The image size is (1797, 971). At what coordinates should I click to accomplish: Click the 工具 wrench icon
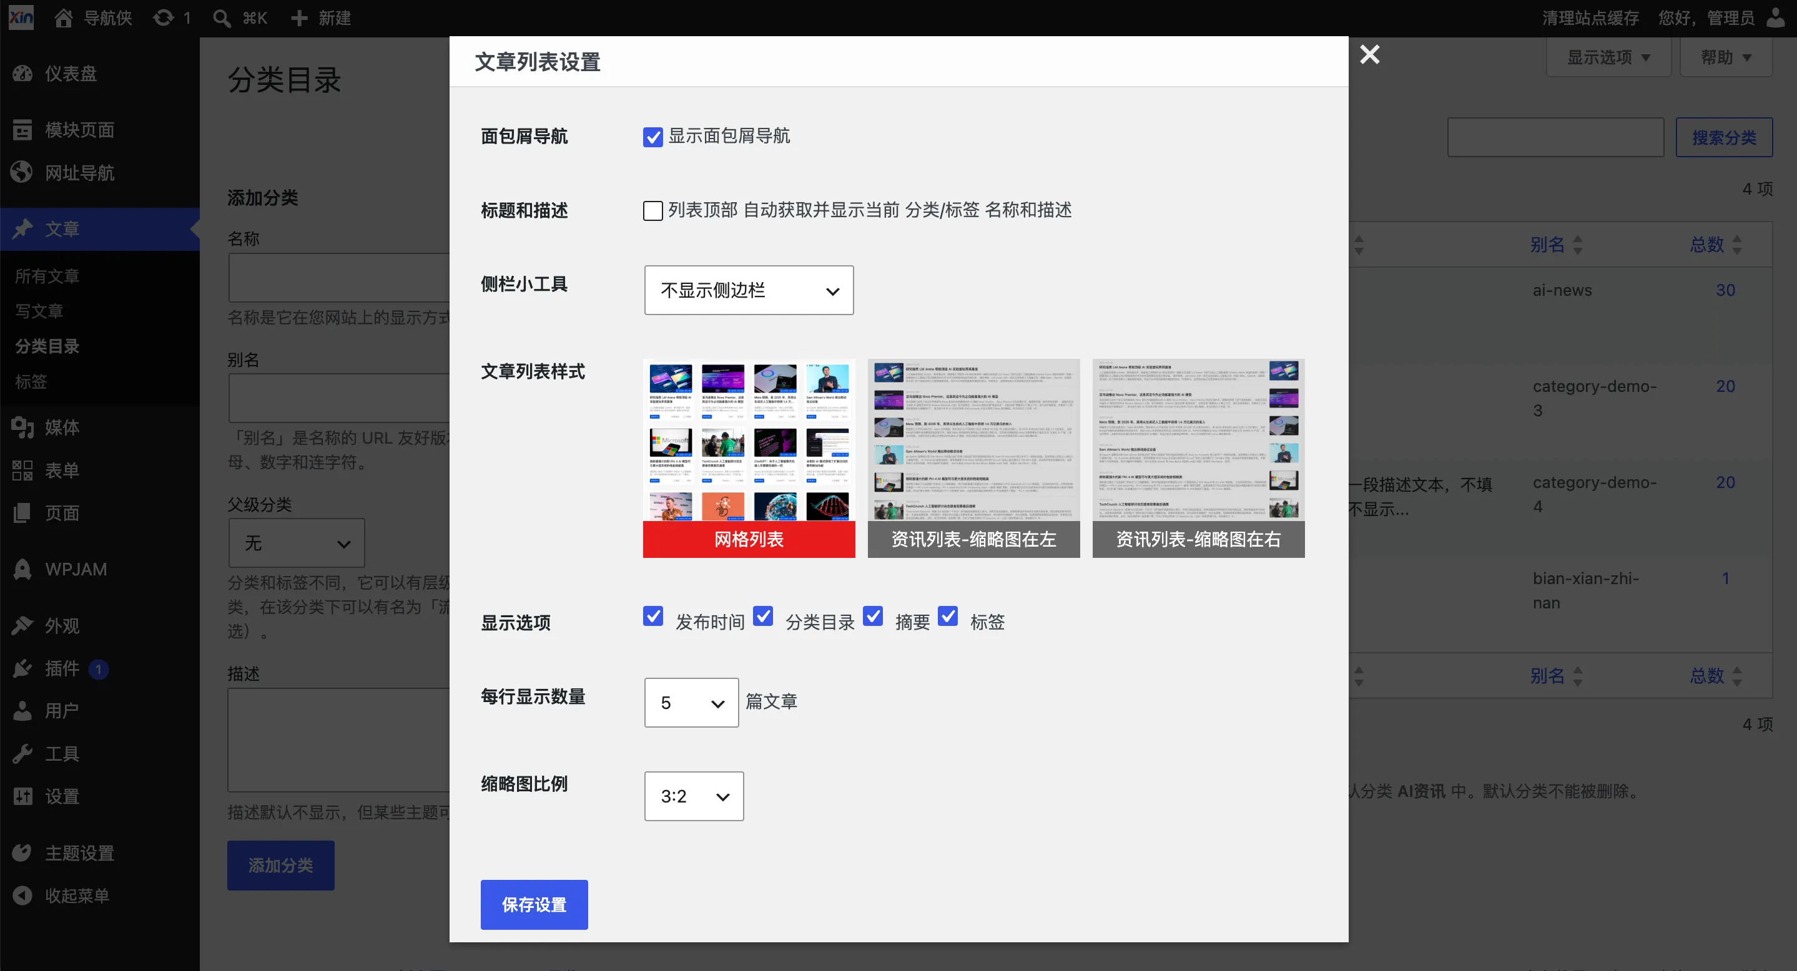point(22,753)
